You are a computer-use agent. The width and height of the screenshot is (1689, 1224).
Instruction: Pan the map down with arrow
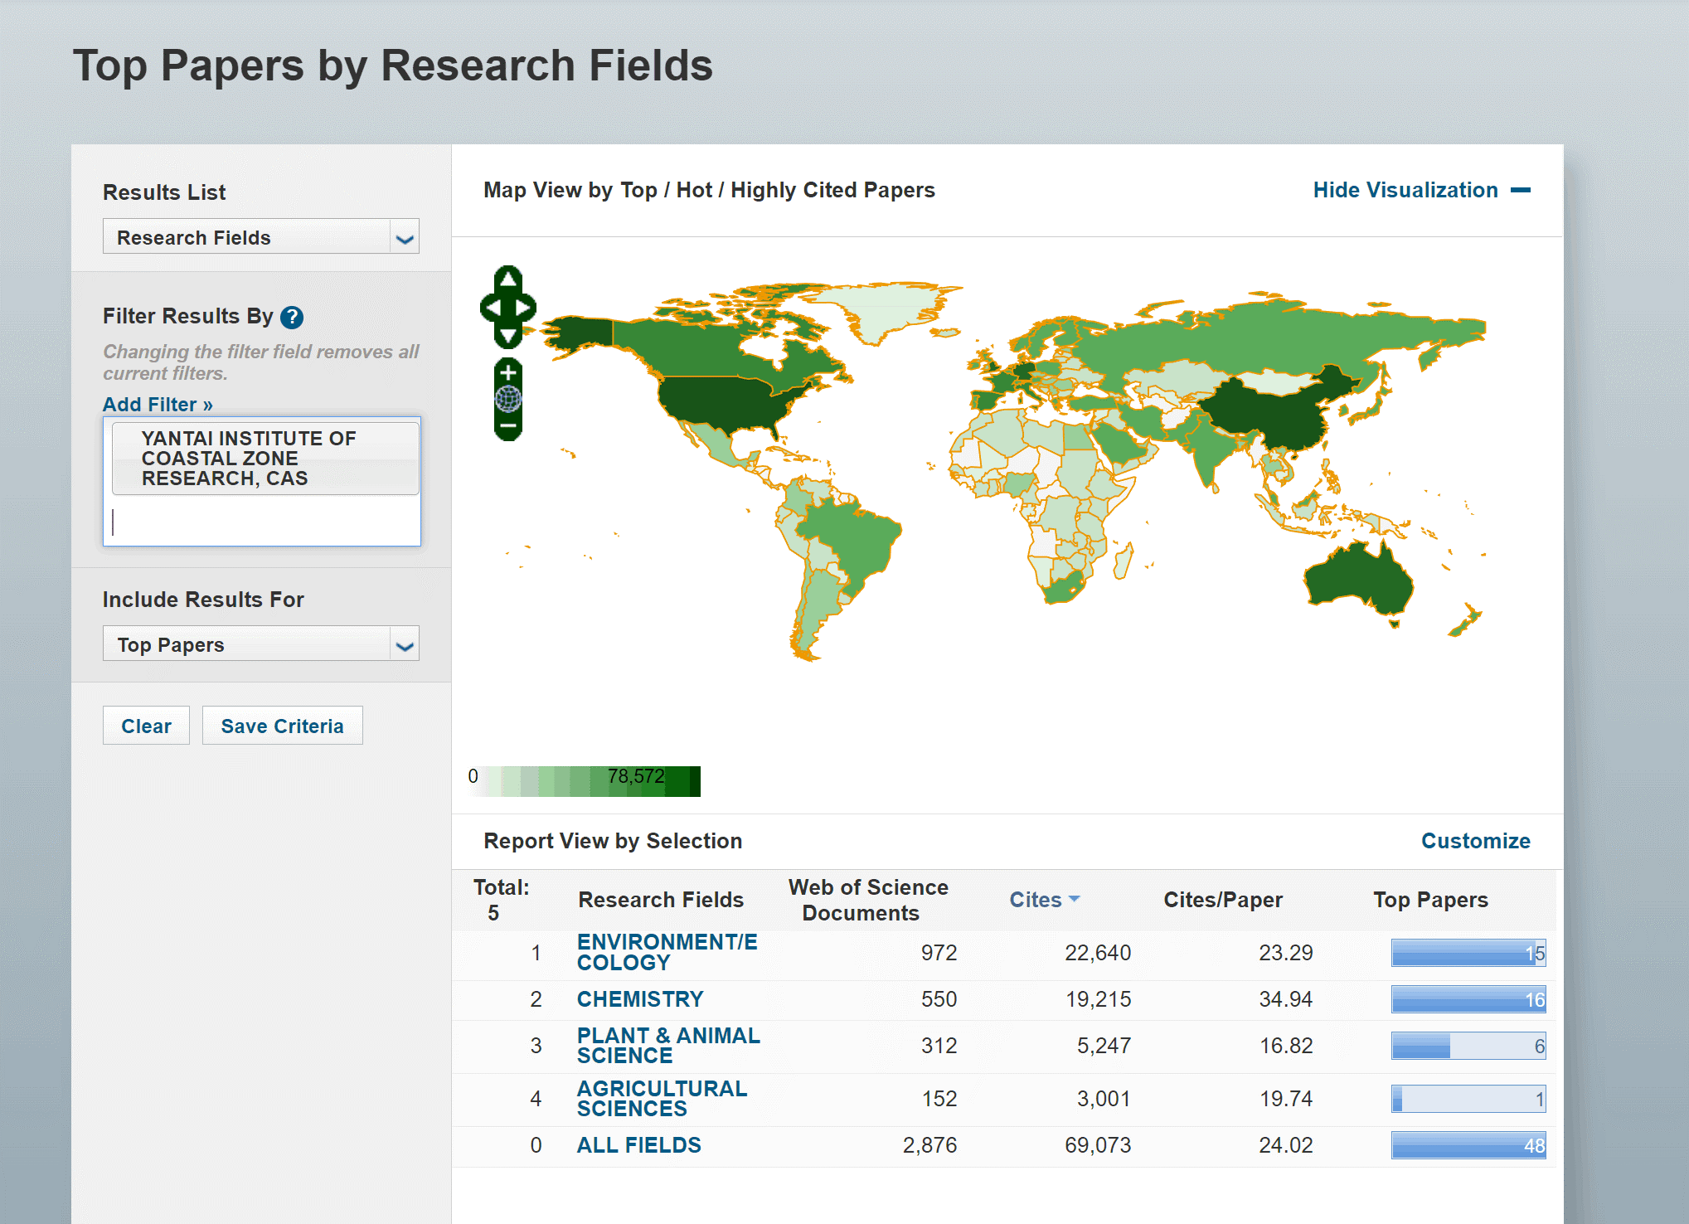click(508, 335)
